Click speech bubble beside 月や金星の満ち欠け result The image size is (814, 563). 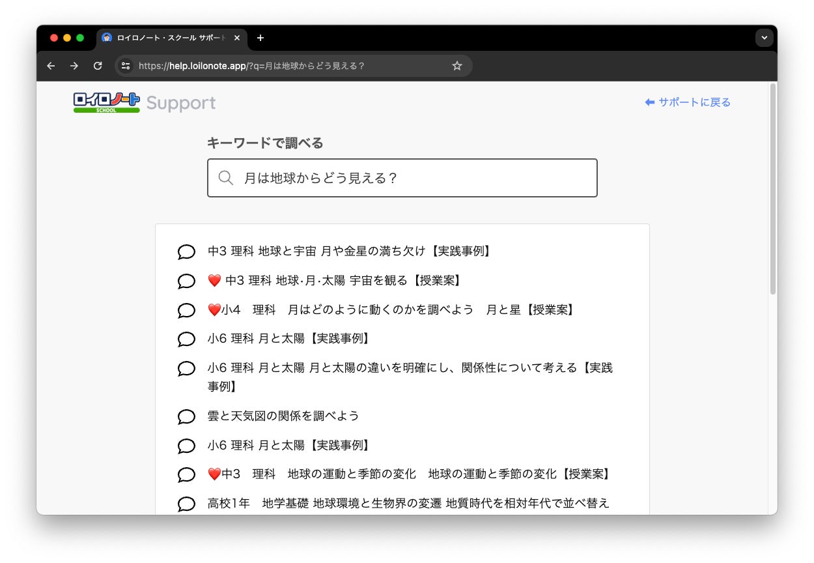(186, 252)
